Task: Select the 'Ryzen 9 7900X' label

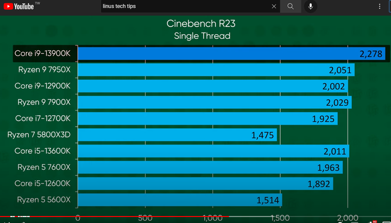Action: click(44, 102)
